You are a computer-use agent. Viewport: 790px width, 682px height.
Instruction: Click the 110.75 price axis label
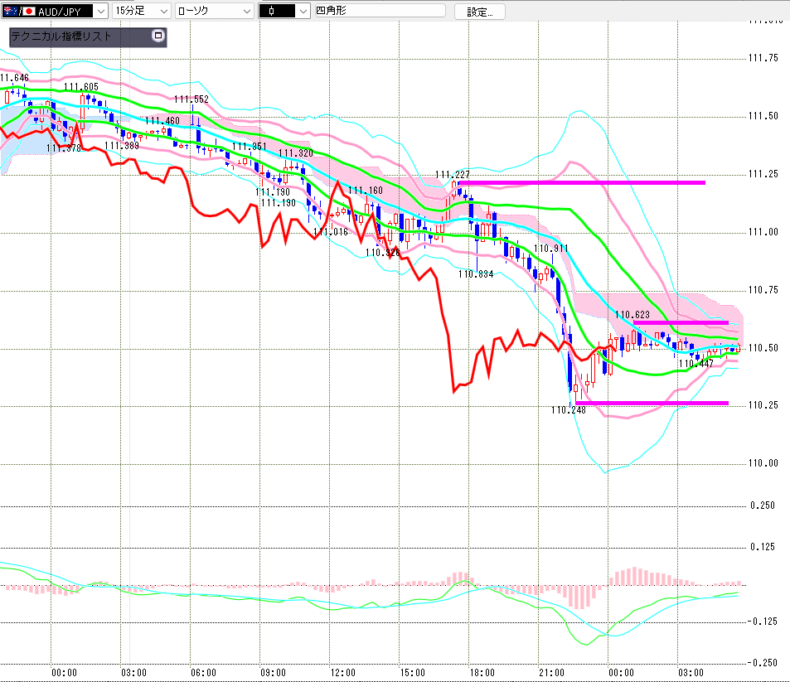[x=763, y=290]
